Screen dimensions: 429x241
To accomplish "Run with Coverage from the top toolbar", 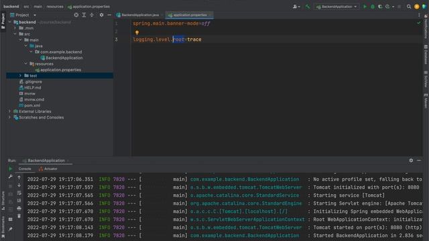I will 380,7.
